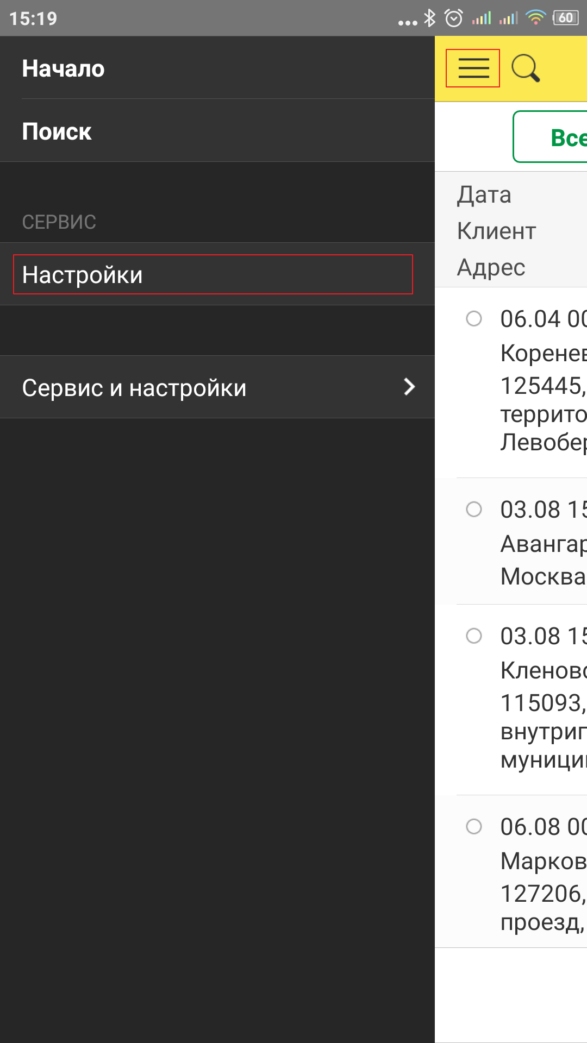The image size is (587, 1043).
Task: Tap the Wi-Fi status icon
Action: tap(536, 18)
